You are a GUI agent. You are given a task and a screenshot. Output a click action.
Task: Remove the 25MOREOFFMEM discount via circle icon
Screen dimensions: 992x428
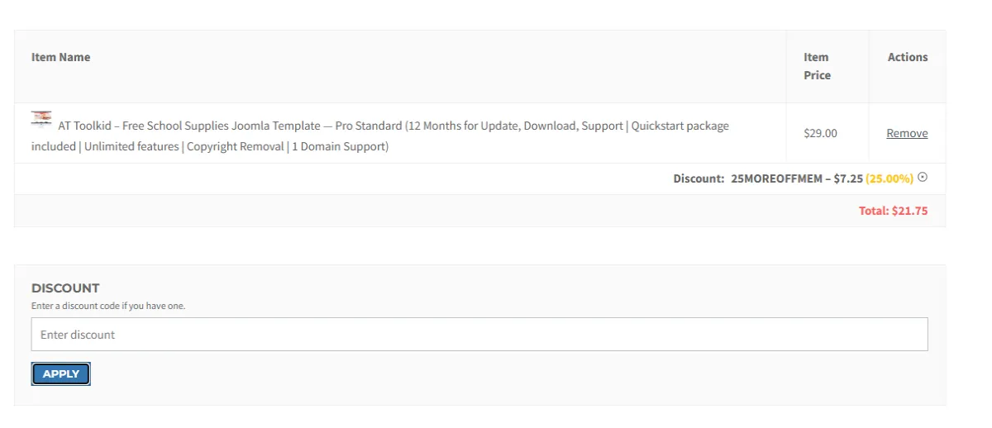pyautogui.click(x=923, y=177)
